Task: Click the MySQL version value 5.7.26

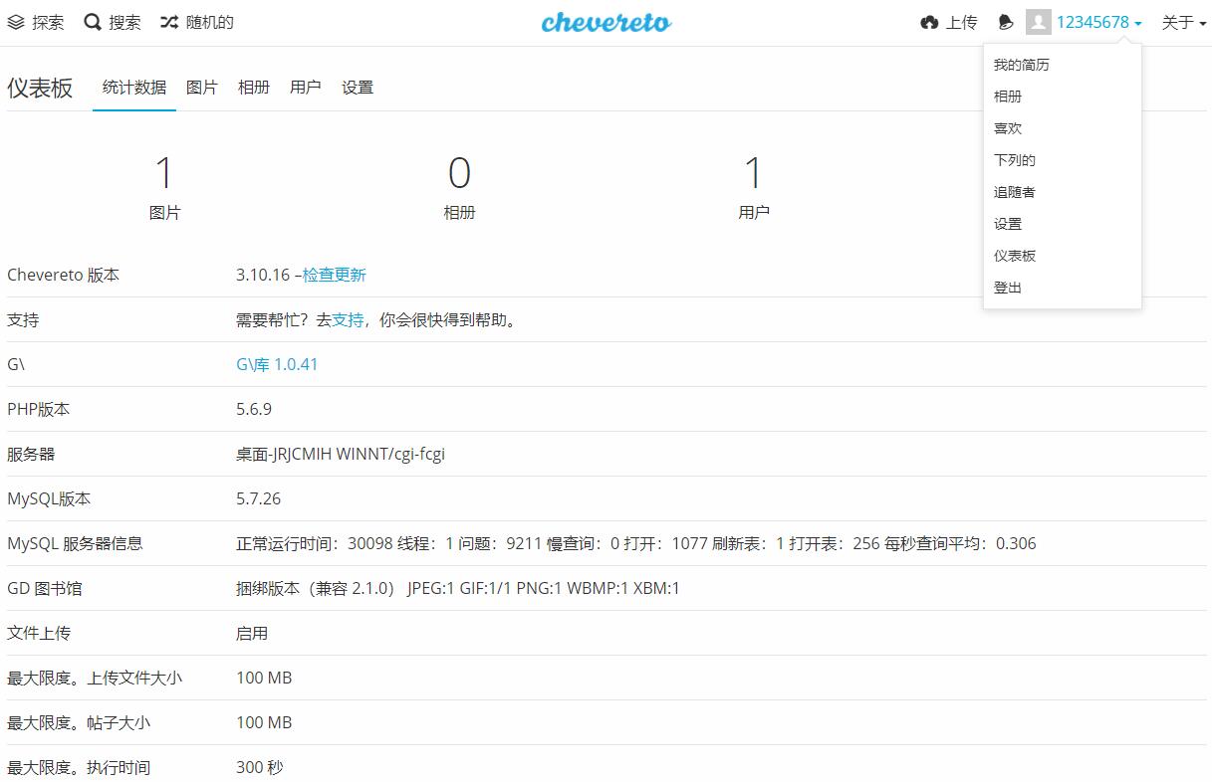Action: (x=259, y=498)
